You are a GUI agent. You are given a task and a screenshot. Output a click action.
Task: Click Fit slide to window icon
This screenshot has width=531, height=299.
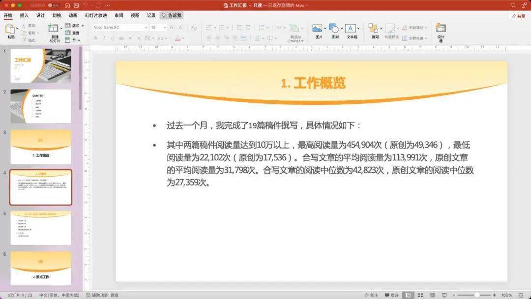521,295
